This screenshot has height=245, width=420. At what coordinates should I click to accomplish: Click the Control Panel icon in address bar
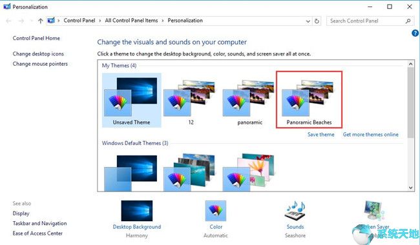coord(51,20)
